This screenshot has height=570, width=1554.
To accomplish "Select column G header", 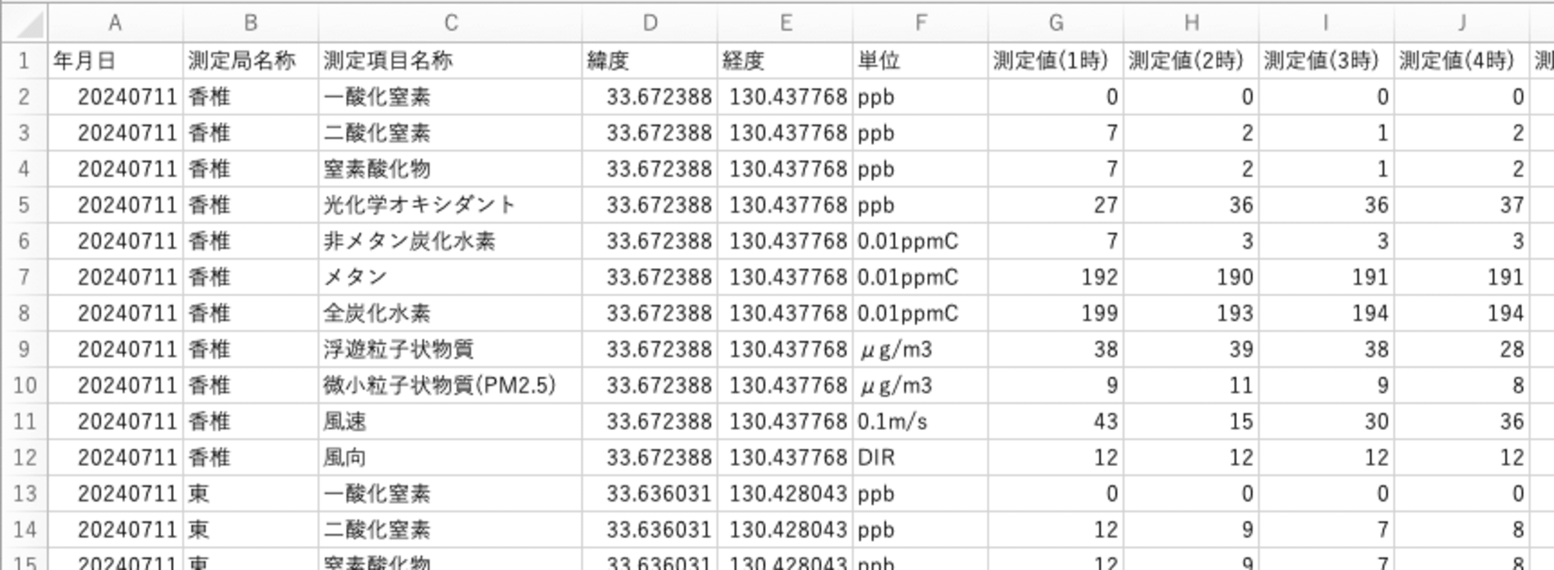I will tap(1055, 23).
